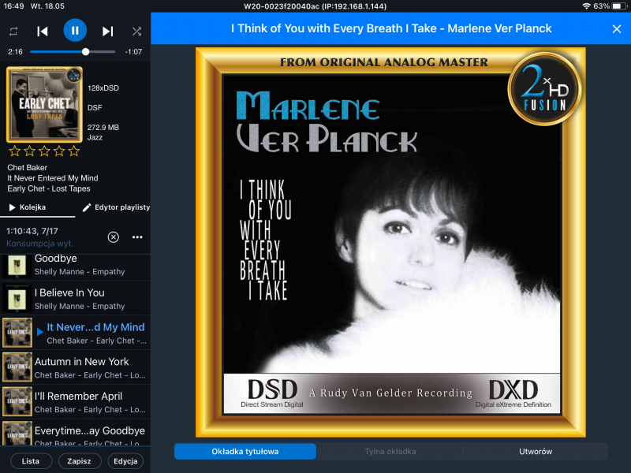Screen dimensions: 631x473
Task: Skip to next track
Action: pyautogui.click(x=107, y=32)
